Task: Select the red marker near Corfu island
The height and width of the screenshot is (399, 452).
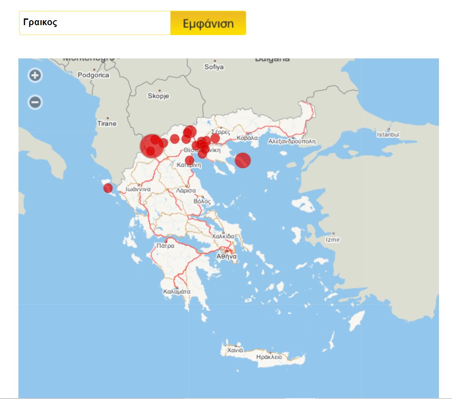Action: tap(108, 188)
